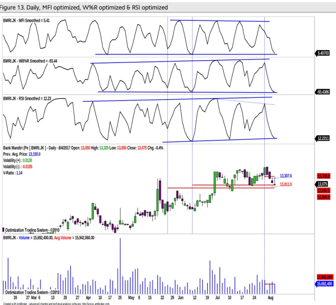Click the RSI value tag 12.2311
The image size is (336, 305).
(x=322, y=138)
